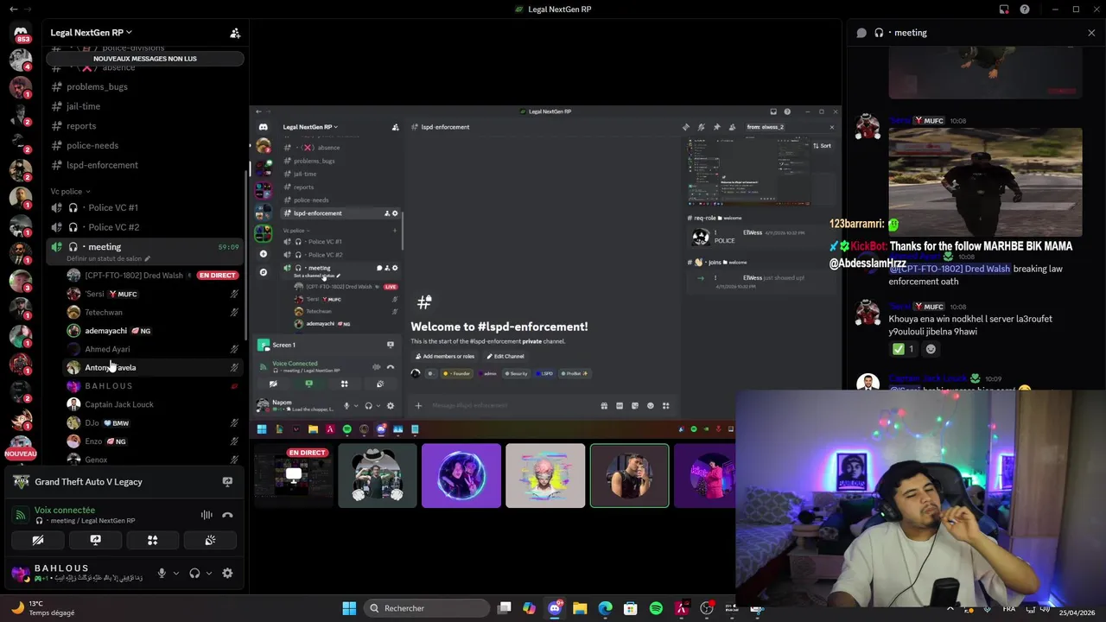Image resolution: width=1106 pixels, height=622 pixels.
Task: Open the soundboard button
Action: point(209,540)
